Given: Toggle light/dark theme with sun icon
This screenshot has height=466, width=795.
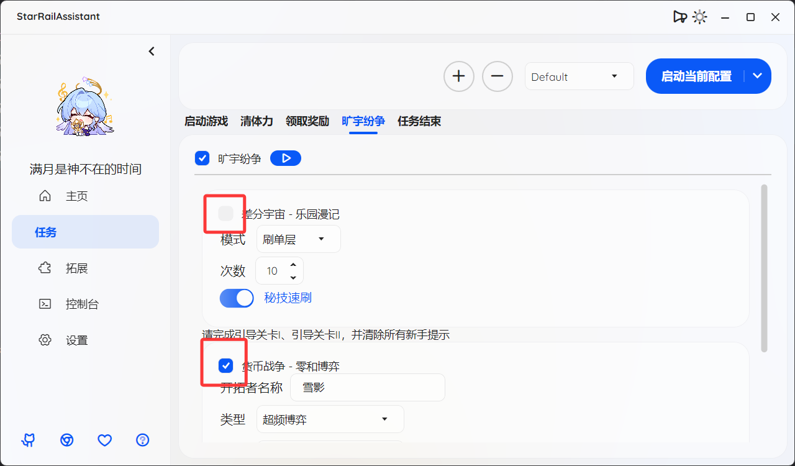Looking at the screenshot, I should [699, 17].
